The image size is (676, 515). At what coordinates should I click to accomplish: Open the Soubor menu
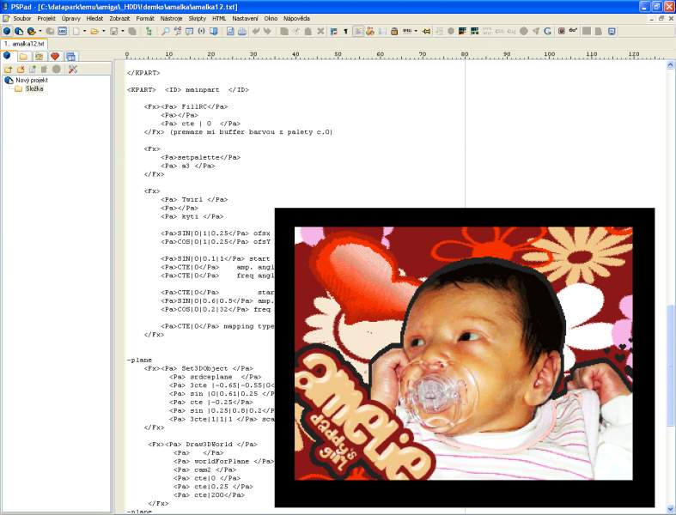point(22,18)
